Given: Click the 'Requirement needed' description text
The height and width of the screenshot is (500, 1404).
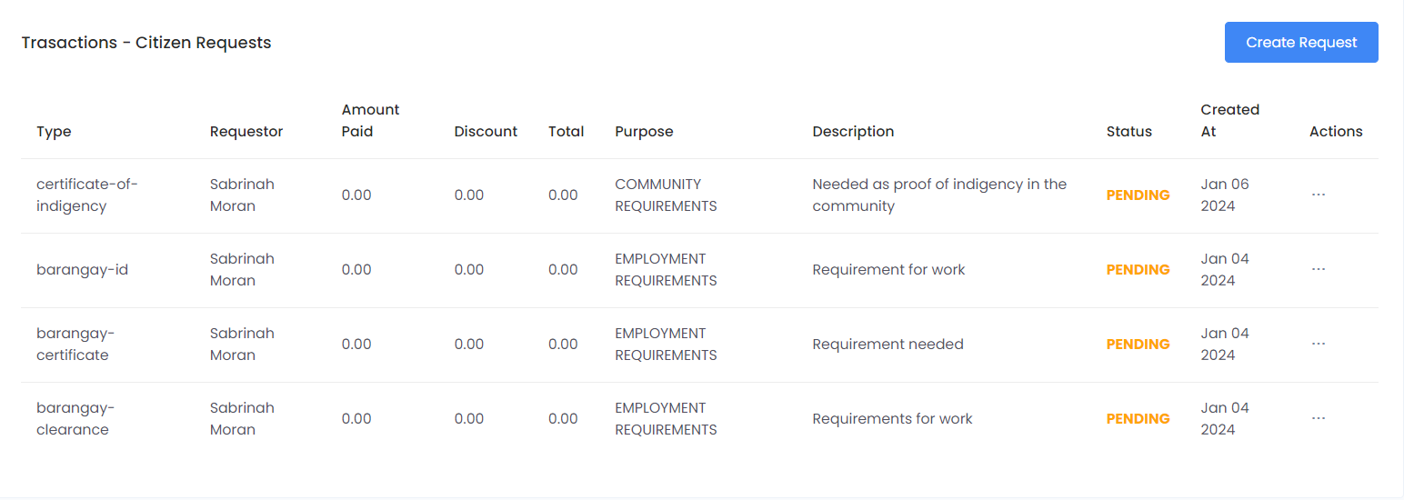Looking at the screenshot, I should [888, 345].
